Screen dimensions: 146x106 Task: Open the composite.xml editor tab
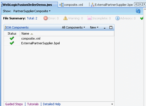point(73,5)
